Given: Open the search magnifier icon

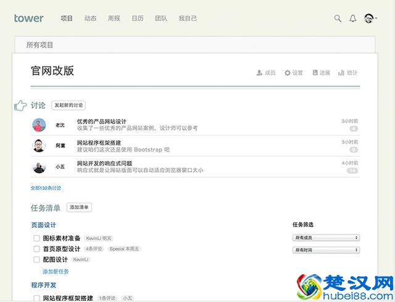Looking at the screenshot, I should click(x=338, y=19).
